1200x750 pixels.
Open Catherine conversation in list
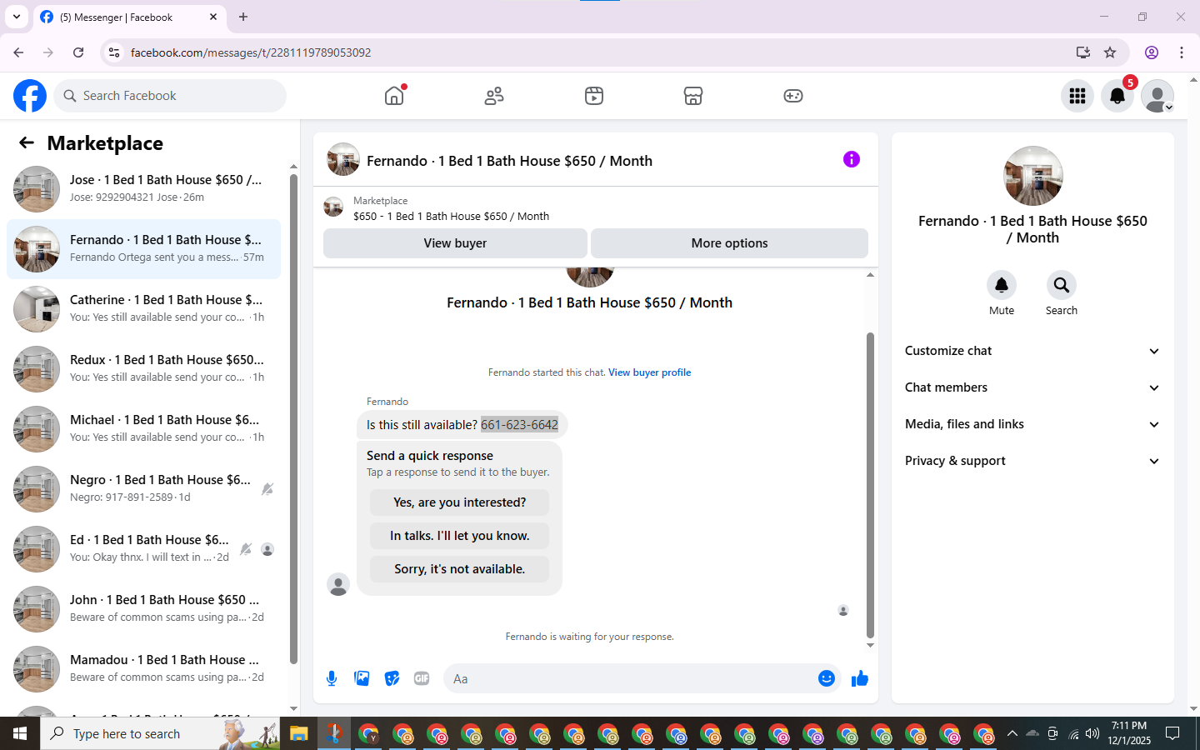tap(143, 309)
